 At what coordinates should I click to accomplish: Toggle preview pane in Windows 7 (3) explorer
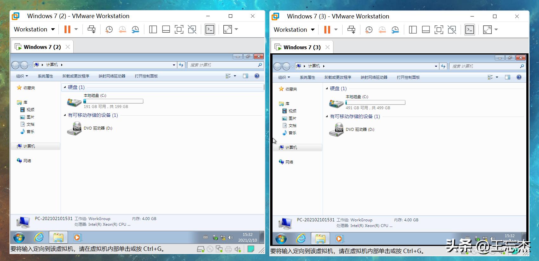point(508,77)
